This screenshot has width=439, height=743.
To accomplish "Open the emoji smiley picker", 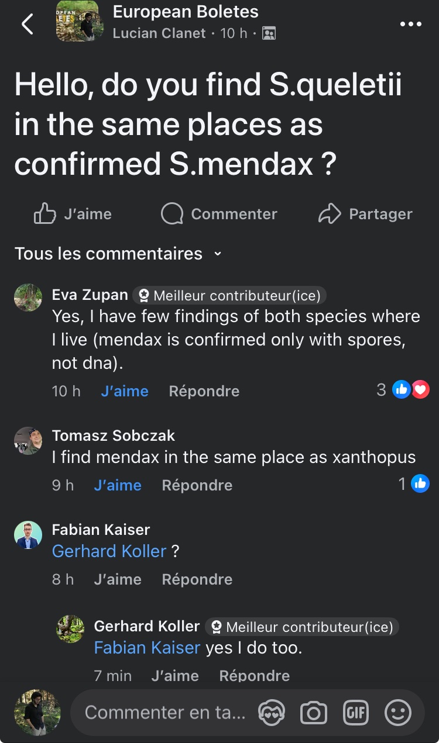I will click(398, 713).
